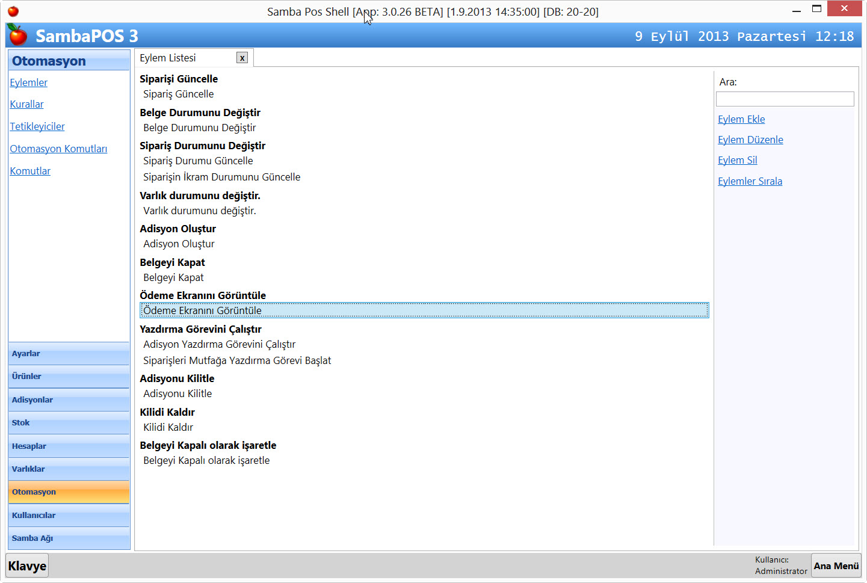This screenshot has height=583, width=867.
Task: Open the Kullanıcılar section
Action: (x=69, y=516)
